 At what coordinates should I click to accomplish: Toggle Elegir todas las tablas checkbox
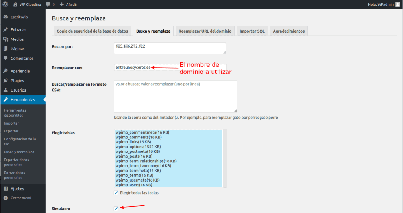pos(116,193)
